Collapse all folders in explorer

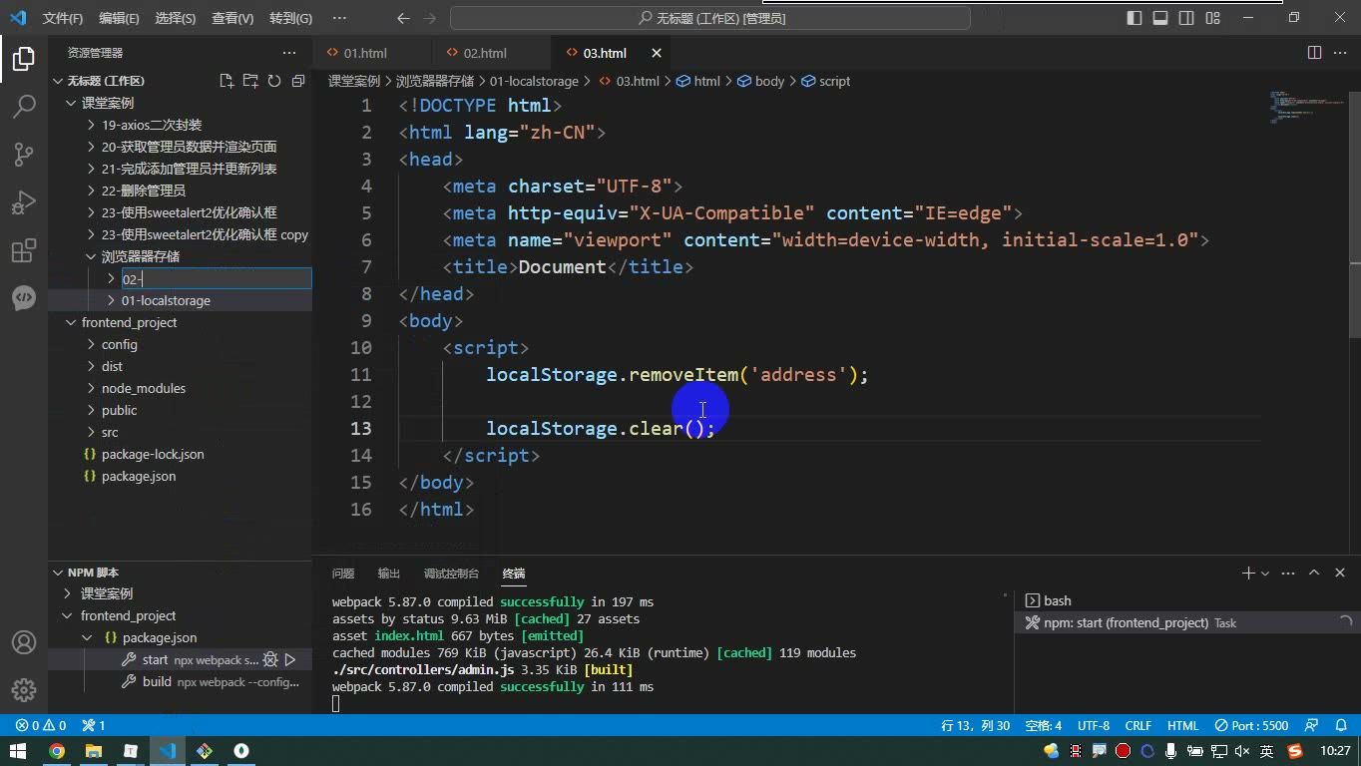[x=298, y=81]
